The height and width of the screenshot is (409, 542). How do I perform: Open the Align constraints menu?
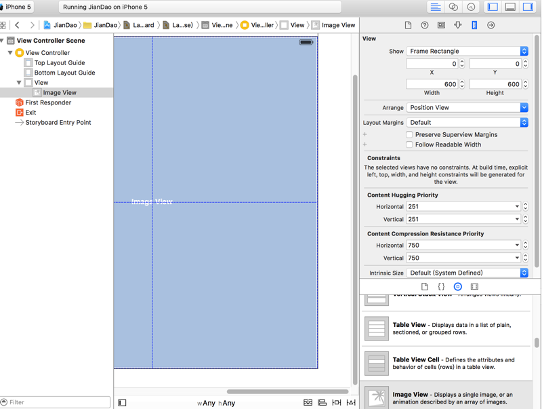(x=322, y=402)
